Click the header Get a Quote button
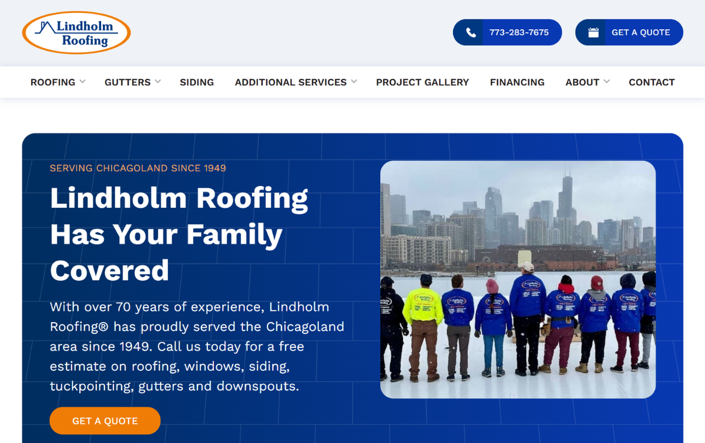This screenshot has width=705, height=443. coord(629,32)
